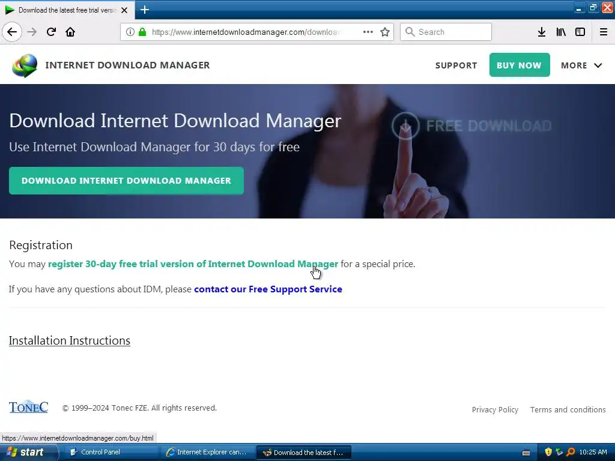Close the Download the latest free trial tab
This screenshot has height=461, width=615.
pos(124,10)
